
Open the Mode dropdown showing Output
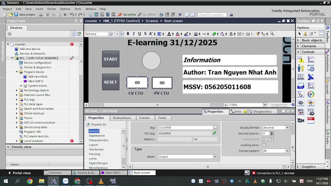point(215,157)
